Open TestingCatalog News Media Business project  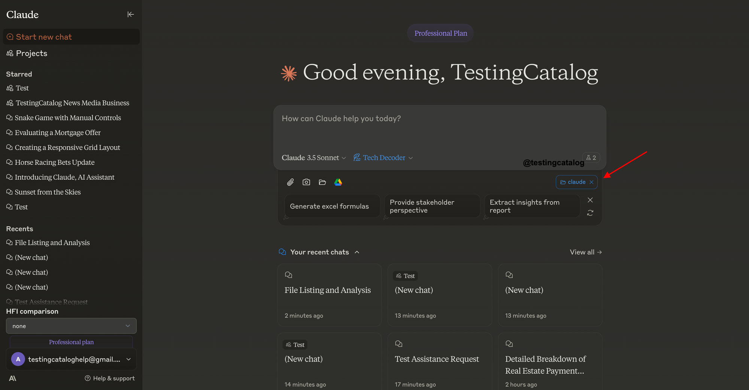coord(68,103)
